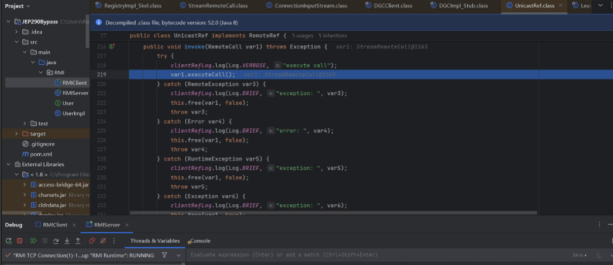Open editor tab options menu
This screenshot has width=613, height=265.
point(611,6)
